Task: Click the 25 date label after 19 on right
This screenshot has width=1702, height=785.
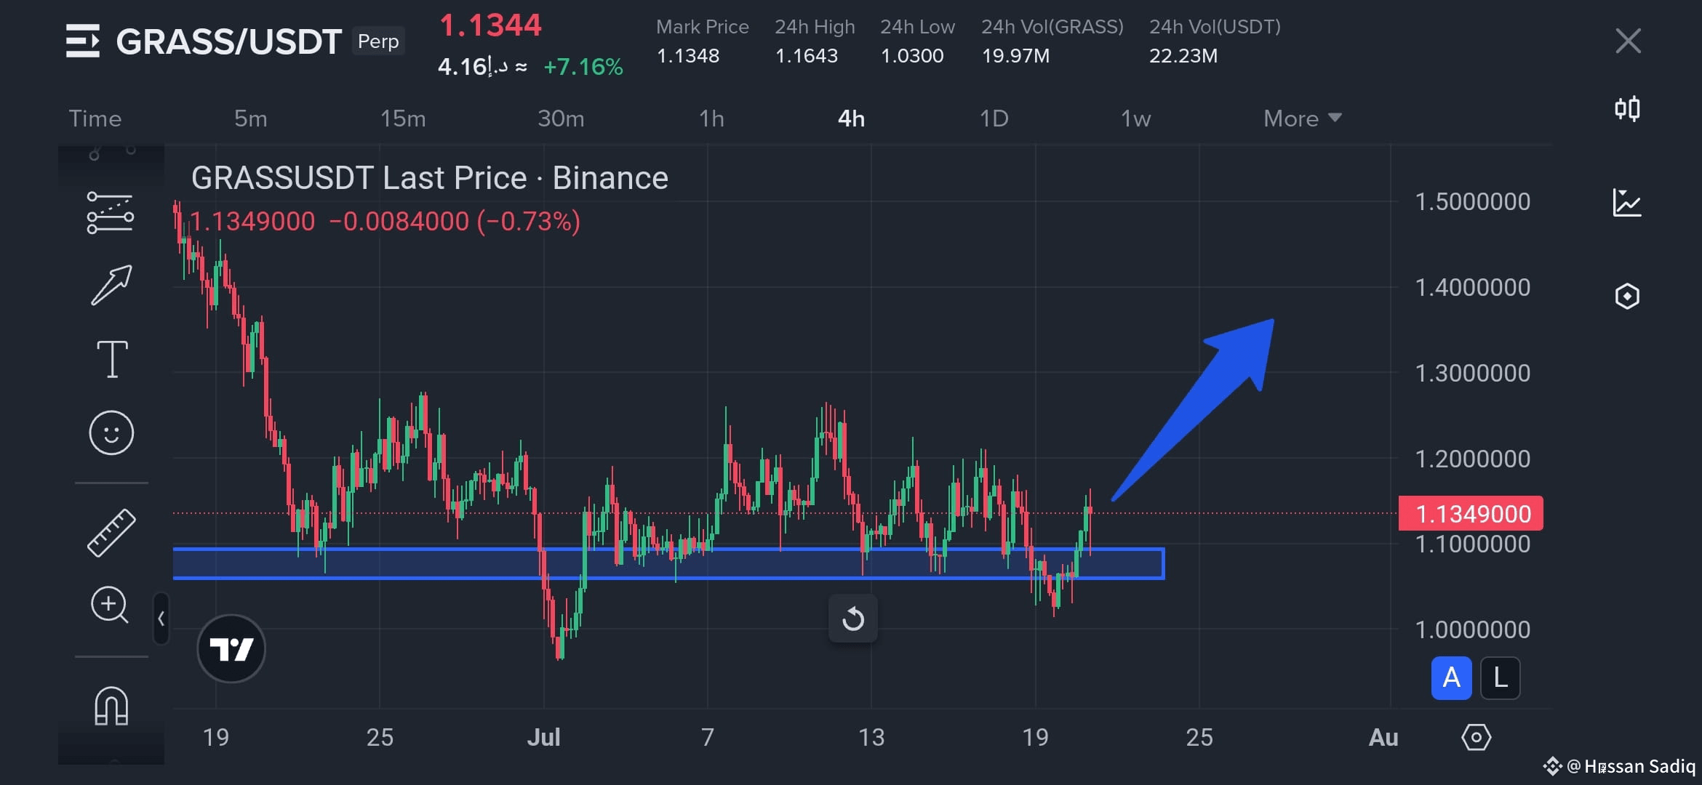Action: click(1199, 738)
